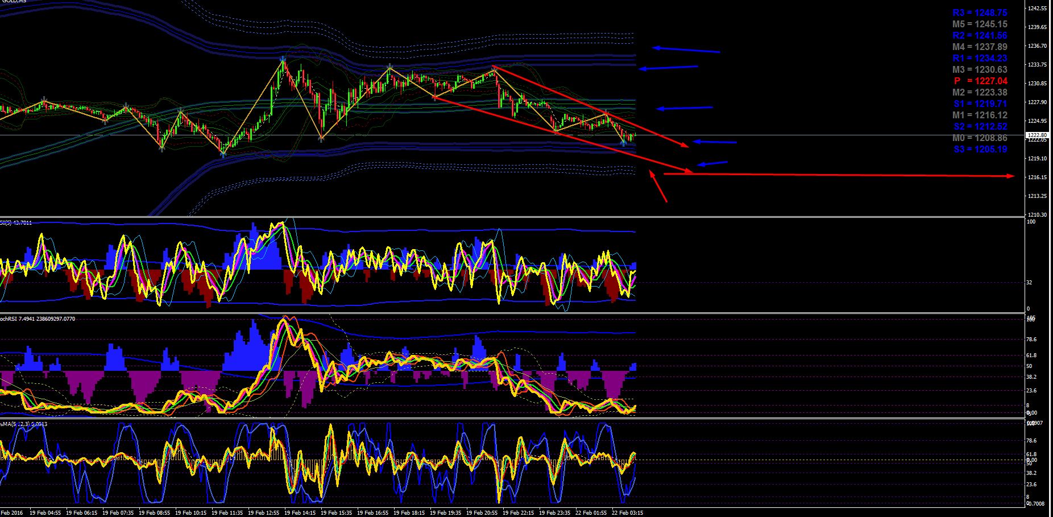
Task: Click the R1 = 1234.23 resistance label
Action: point(980,58)
